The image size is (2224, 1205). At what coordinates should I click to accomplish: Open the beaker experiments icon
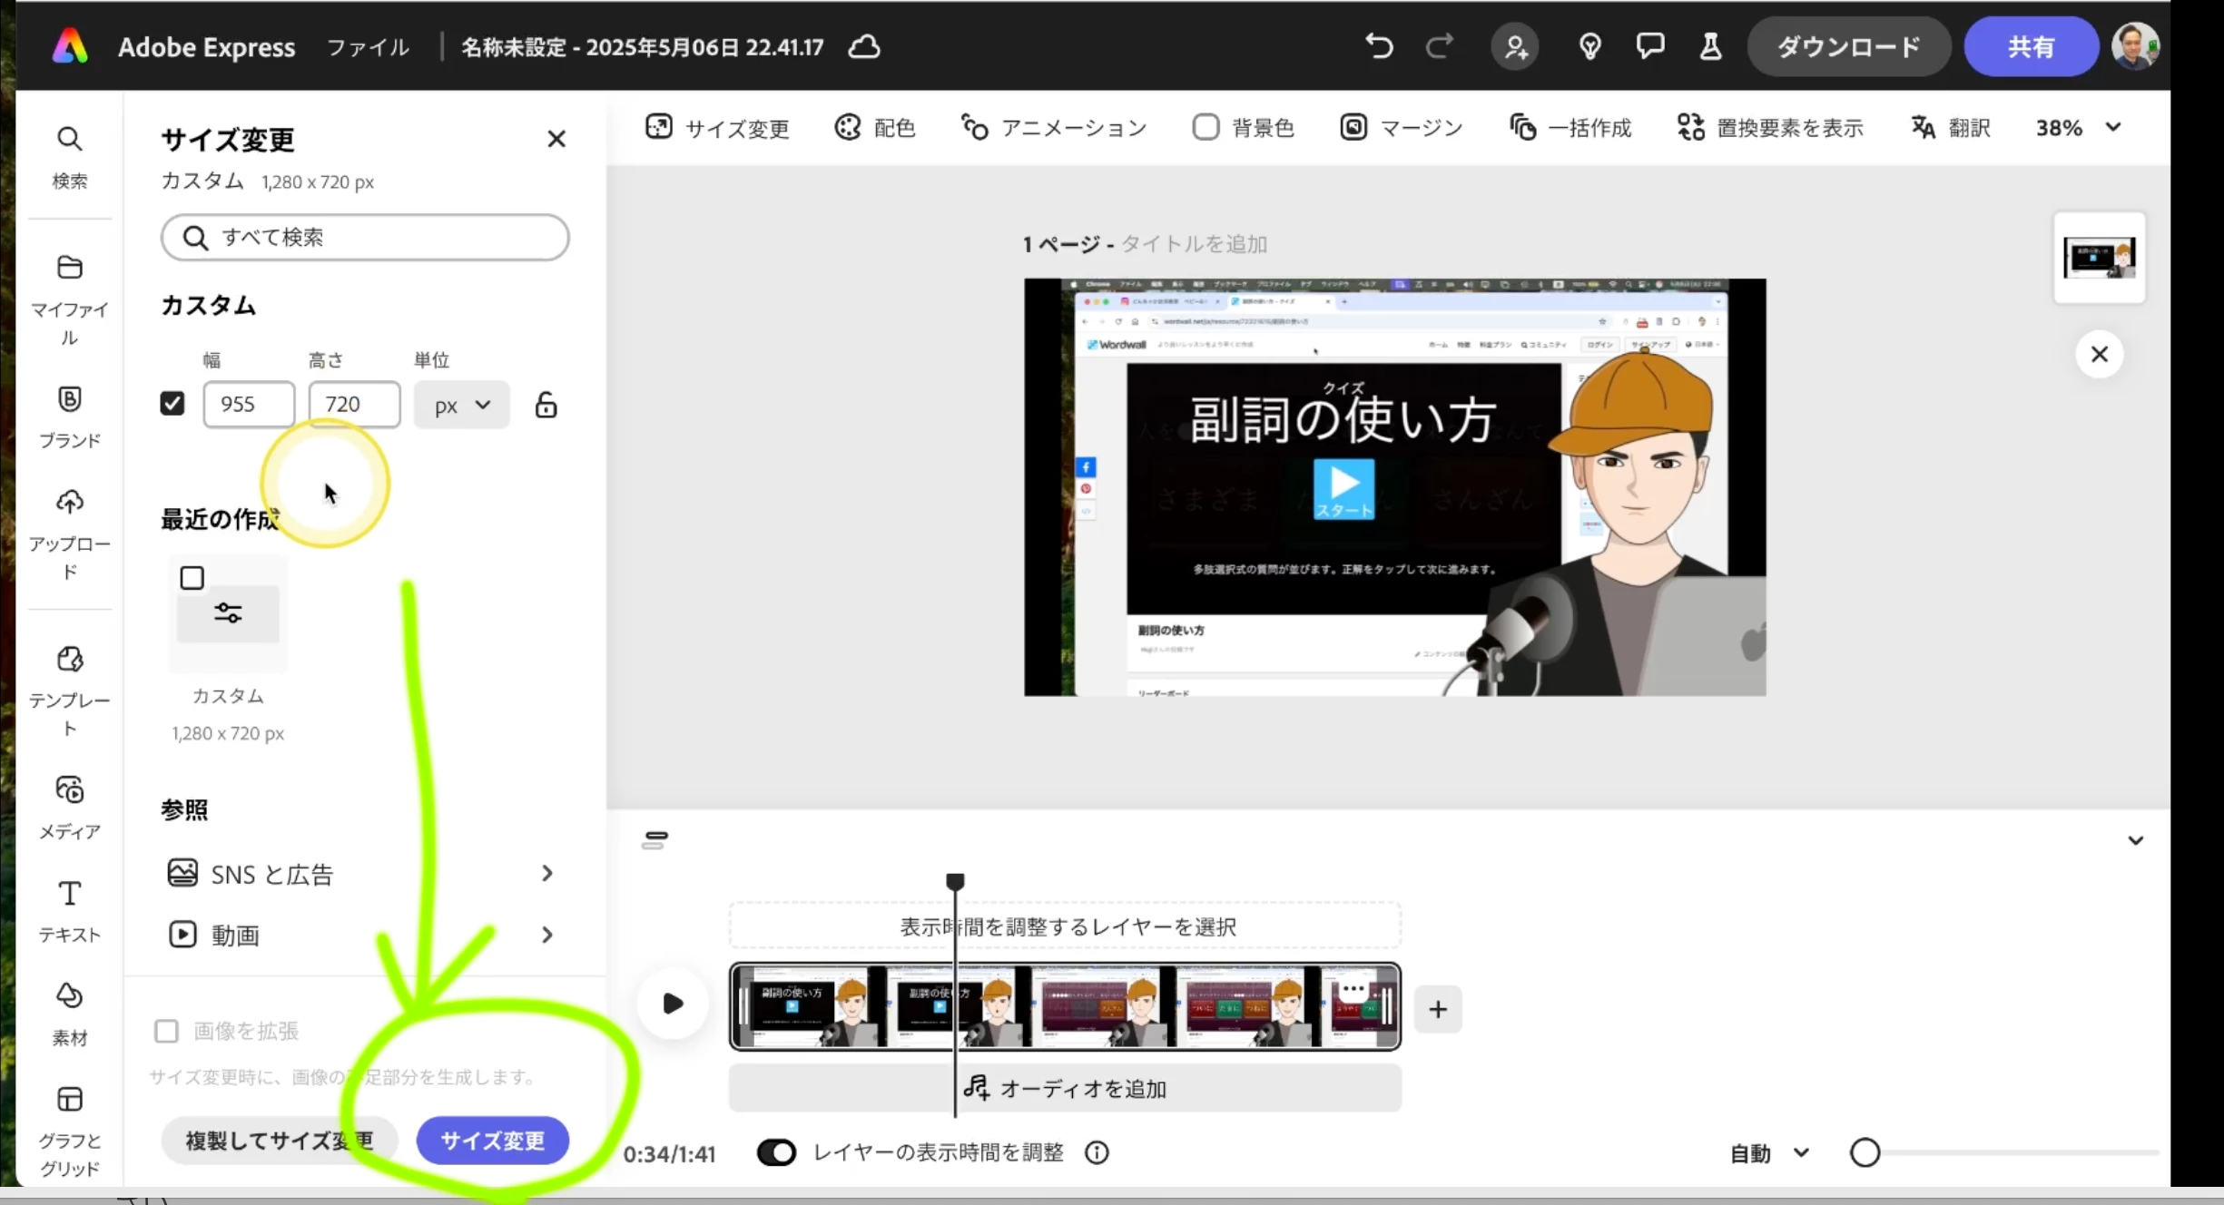[x=1710, y=46]
